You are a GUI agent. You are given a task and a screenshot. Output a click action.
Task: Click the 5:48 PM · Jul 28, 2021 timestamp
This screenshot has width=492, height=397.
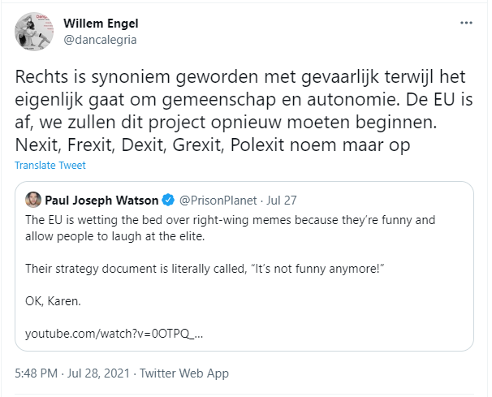point(72,373)
